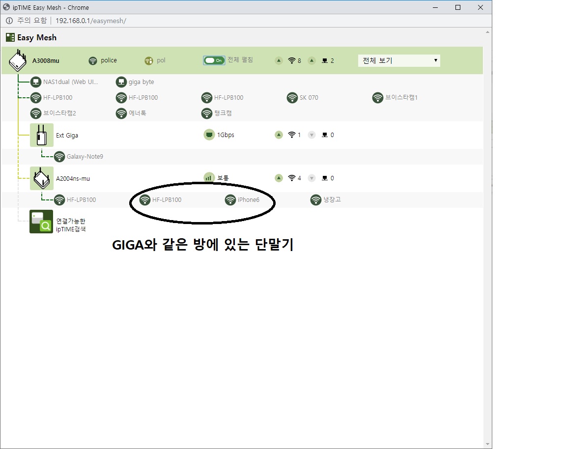Click the Wi-Fi client count icon of A3008mu
Screen dimensions: 566x449
point(292,60)
